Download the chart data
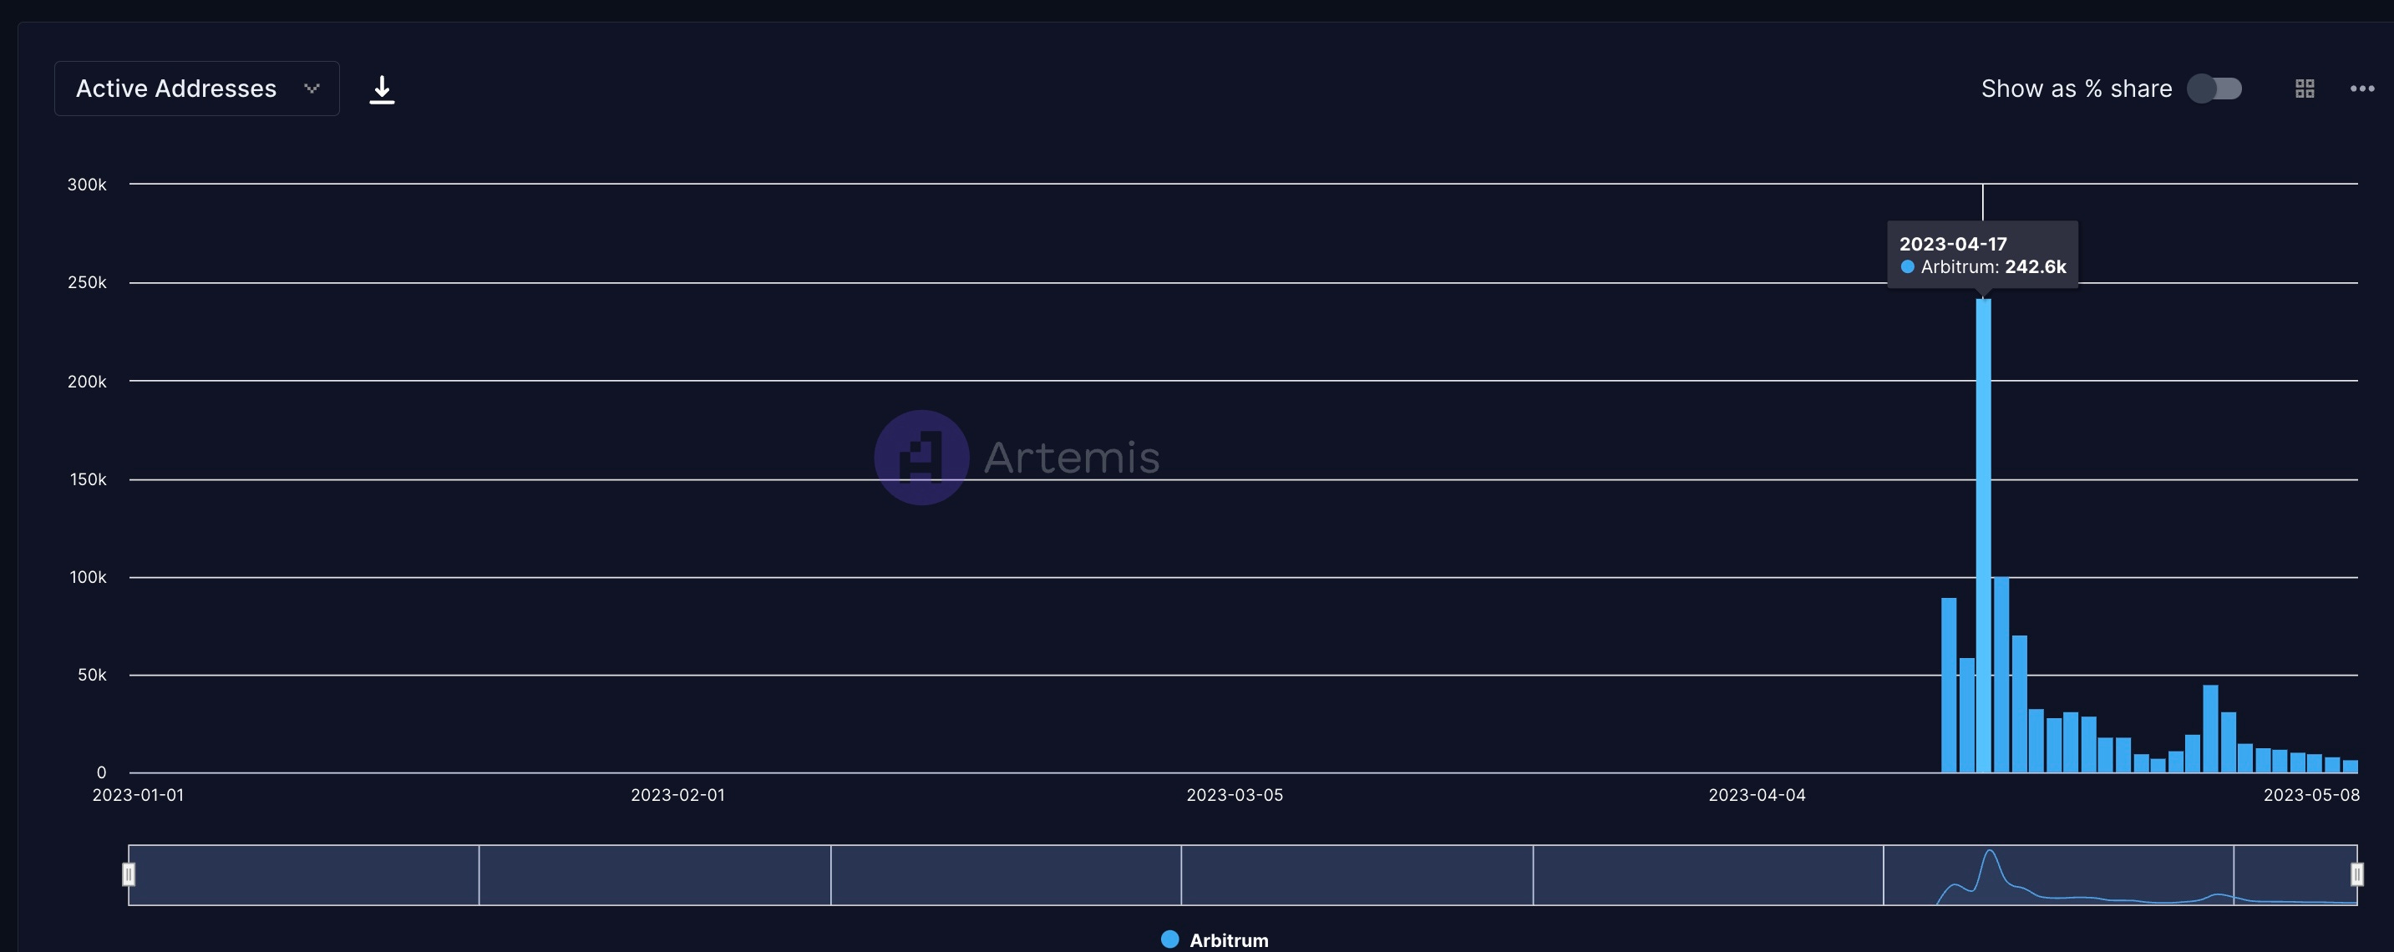The height and width of the screenshot is (952, 2394). click(x=382, y=89)
